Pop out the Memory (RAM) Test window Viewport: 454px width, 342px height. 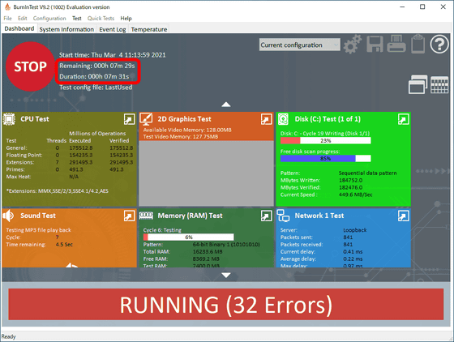tap(266, 216)
